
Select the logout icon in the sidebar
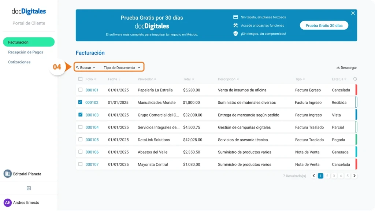pyautogui.click(x=29, y=188)
